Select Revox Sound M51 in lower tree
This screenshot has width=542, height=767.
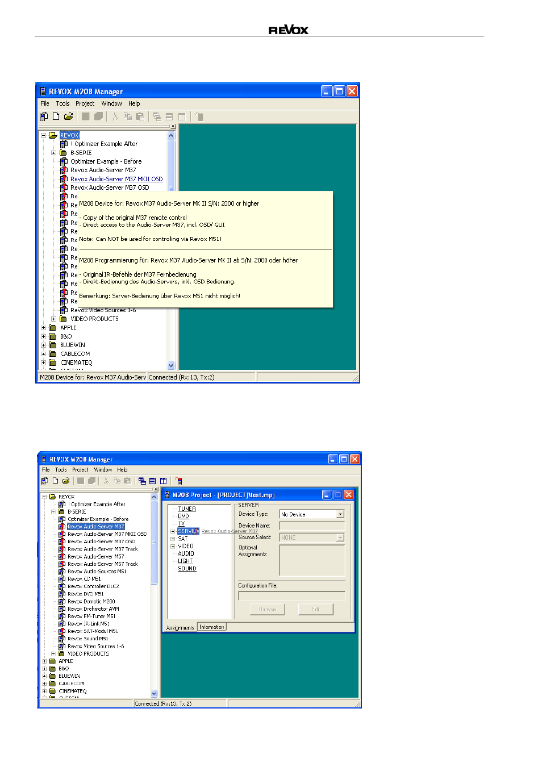(88, 639)
